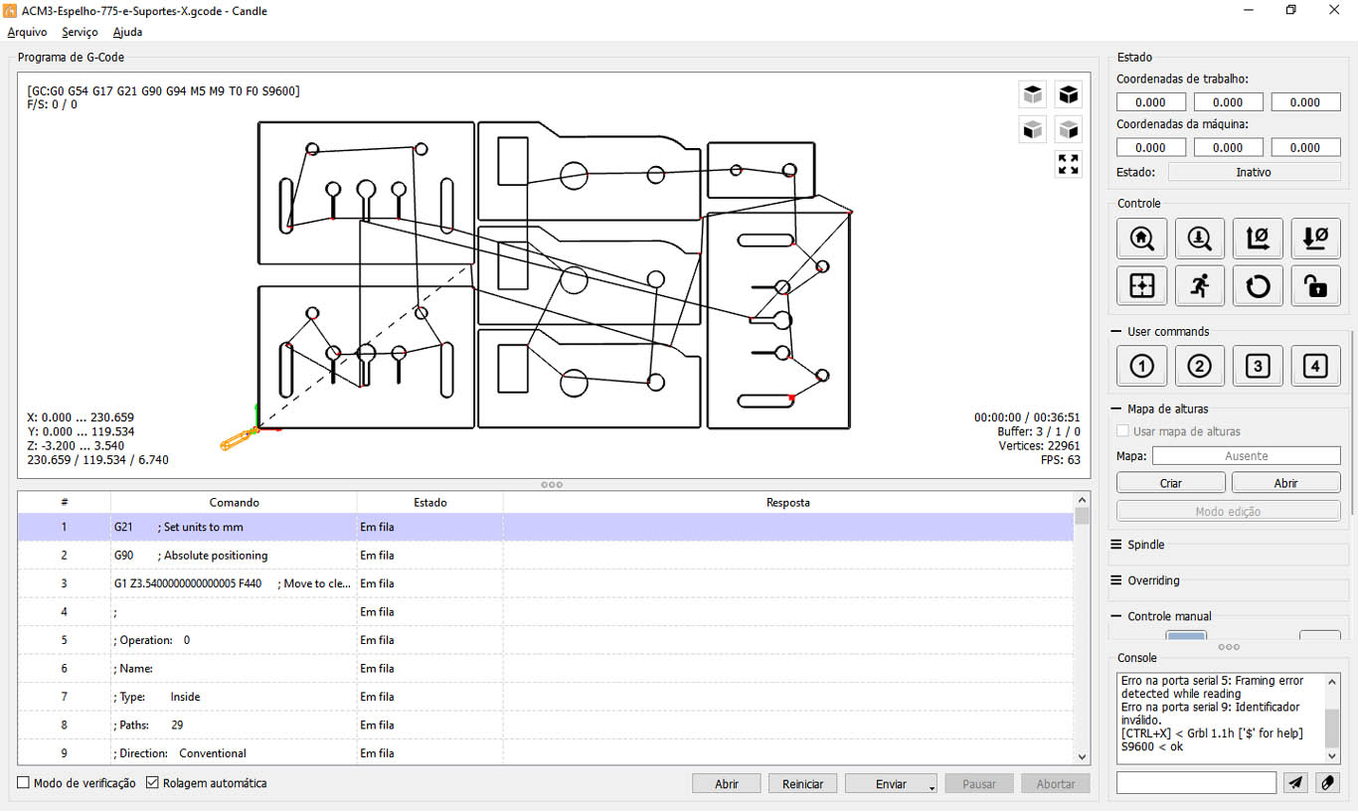Click the Abrir button below the G-code table

pos(727,784)
